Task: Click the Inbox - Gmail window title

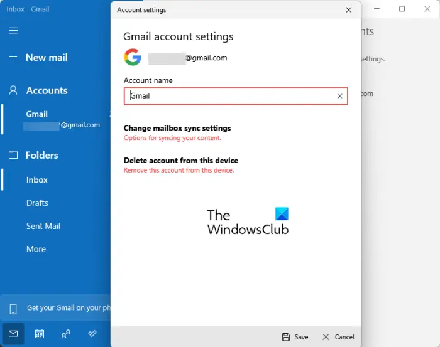Action: (x=28, y=9)
